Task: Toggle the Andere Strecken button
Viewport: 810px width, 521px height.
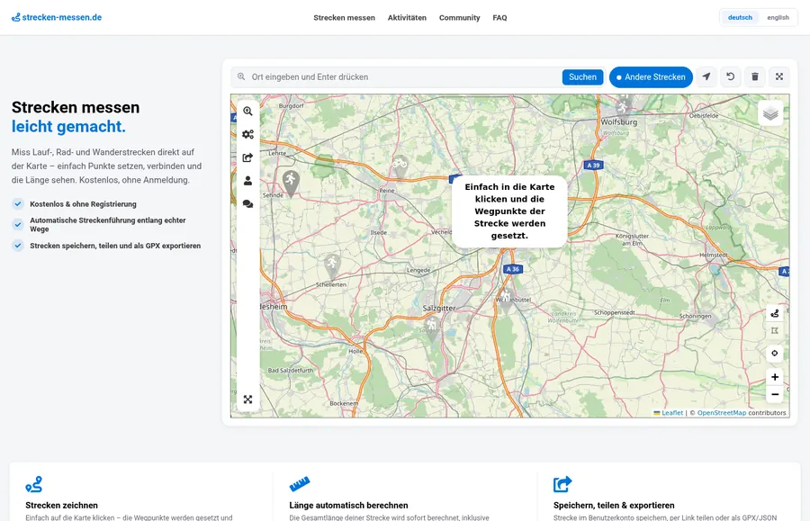Action: click(651, 77)
